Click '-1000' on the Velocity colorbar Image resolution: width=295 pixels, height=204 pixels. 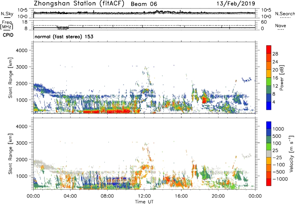[x=280, y=179]
